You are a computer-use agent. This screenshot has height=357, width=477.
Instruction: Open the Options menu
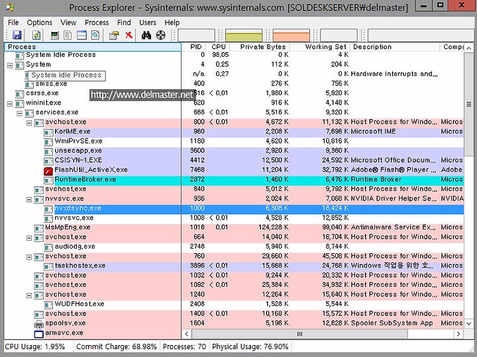[x=40, y=22]
